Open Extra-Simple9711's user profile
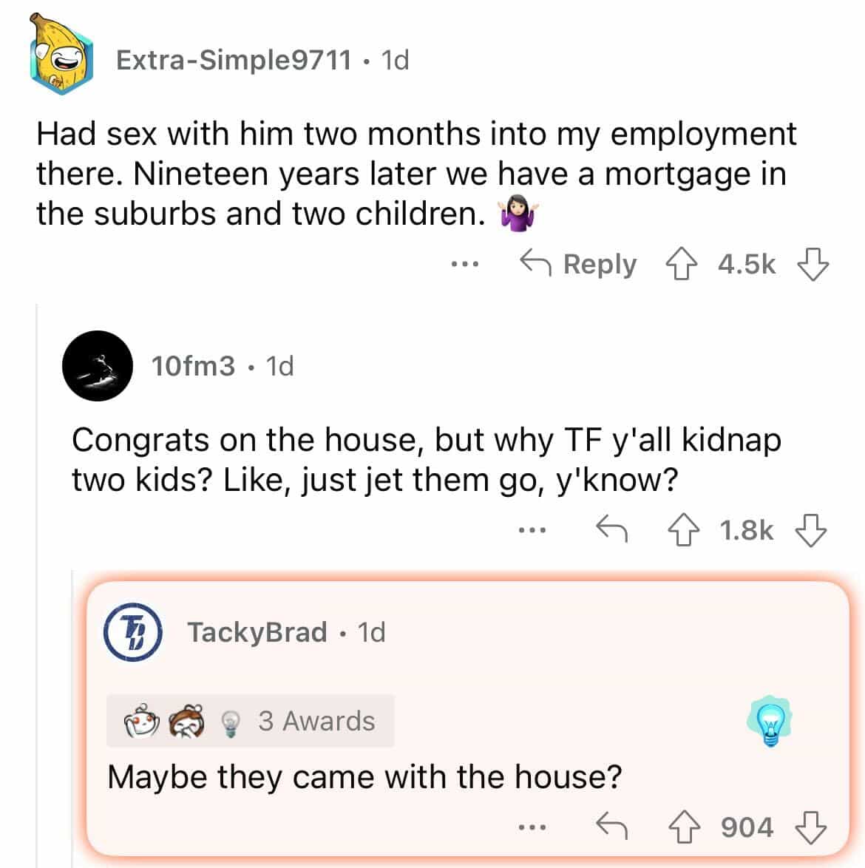The width and height of the screenshot is (865, 868). point(234,59)
